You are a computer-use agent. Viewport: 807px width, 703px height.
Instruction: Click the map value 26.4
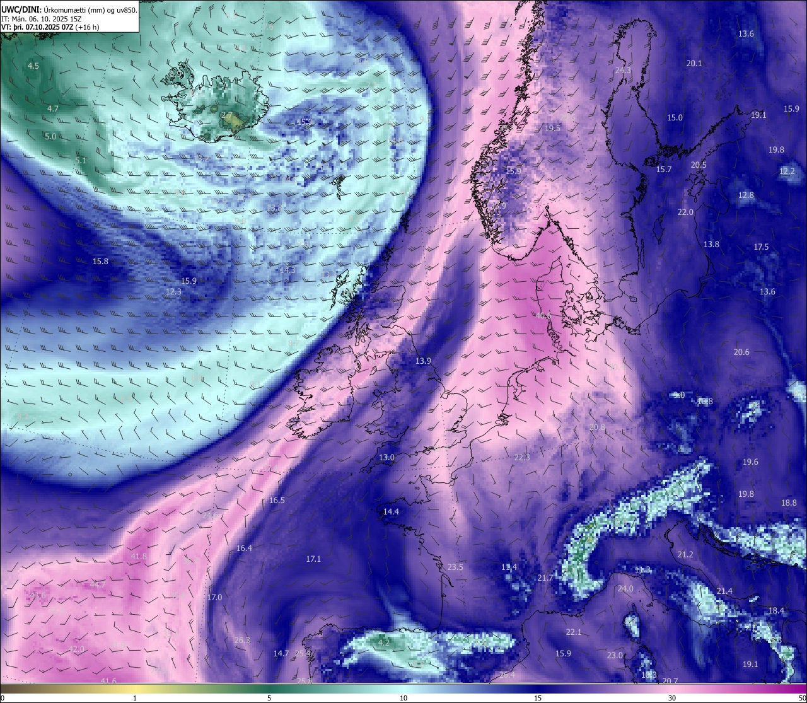coord(507,675)
